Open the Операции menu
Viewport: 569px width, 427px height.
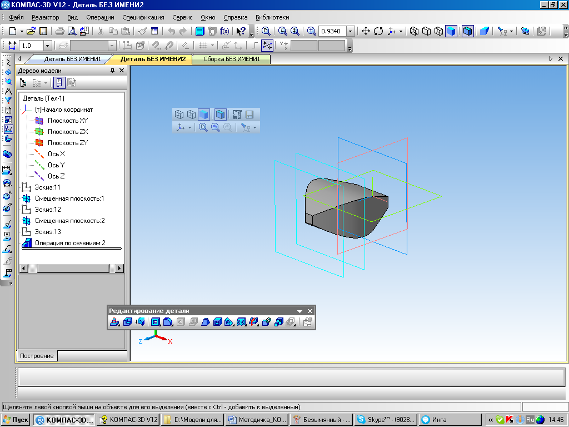click(100, 17)
